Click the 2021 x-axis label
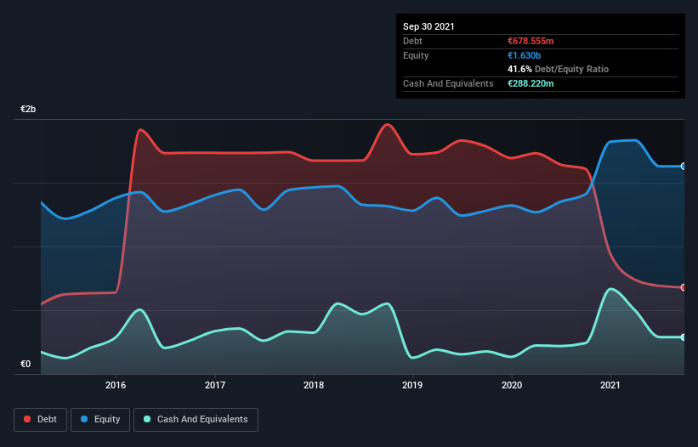The image size is (698, 447). [x=610, y=385]
